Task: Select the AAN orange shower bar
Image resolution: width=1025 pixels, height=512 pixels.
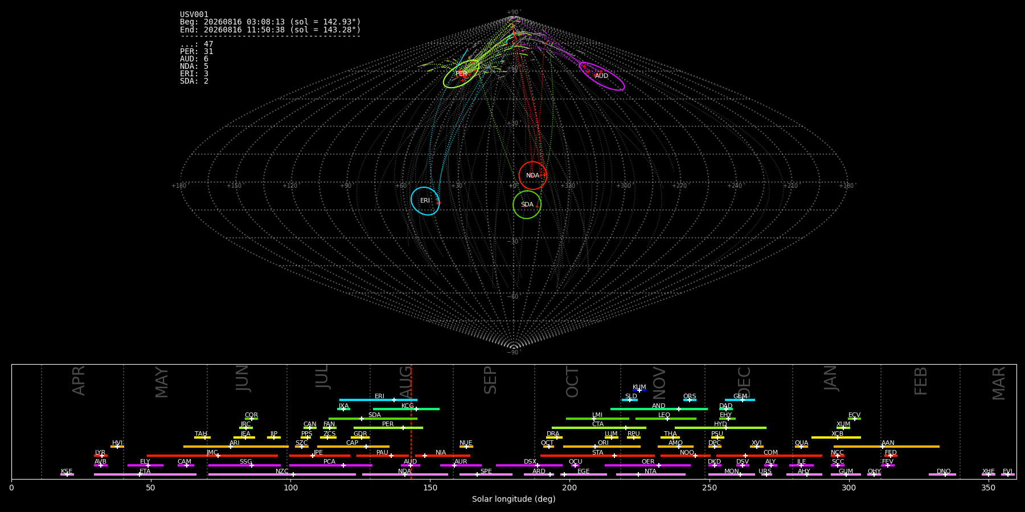Action: (887, 447)
